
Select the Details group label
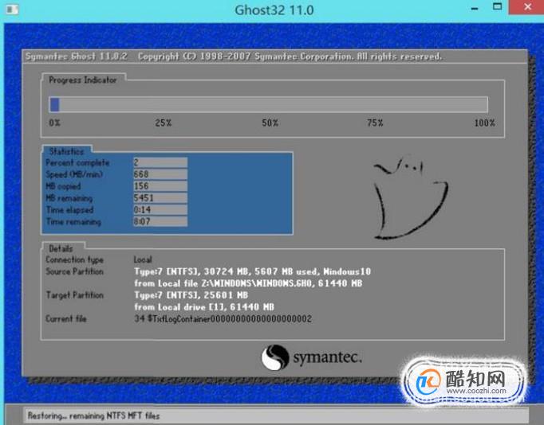click(61, 248)
